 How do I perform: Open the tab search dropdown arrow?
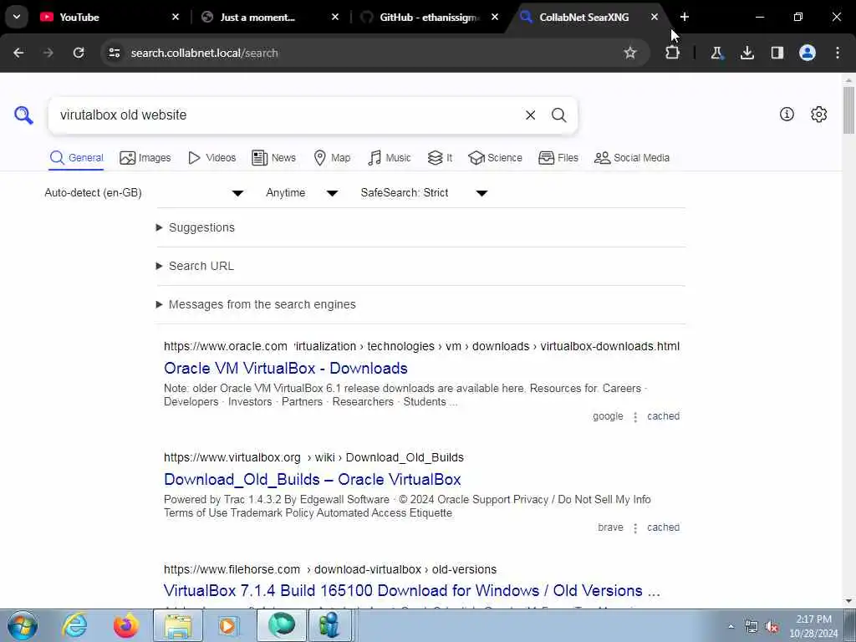[x=17, y=17]
